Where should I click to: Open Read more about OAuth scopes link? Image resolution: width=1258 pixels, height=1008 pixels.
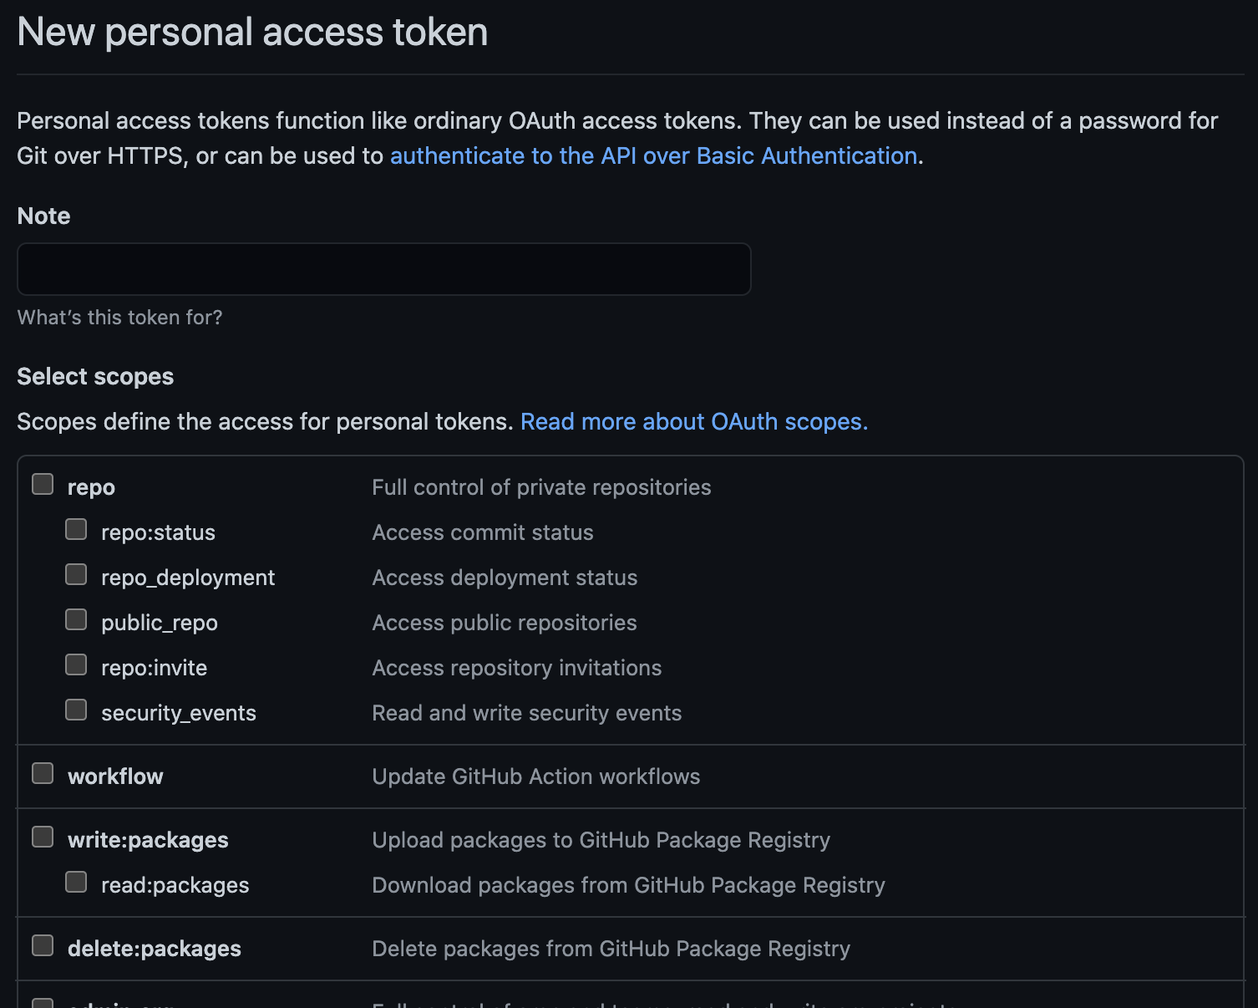(x=693, y=422)
